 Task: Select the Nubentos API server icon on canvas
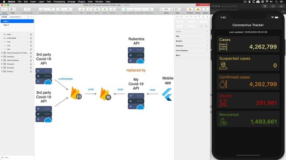point(136,55)
